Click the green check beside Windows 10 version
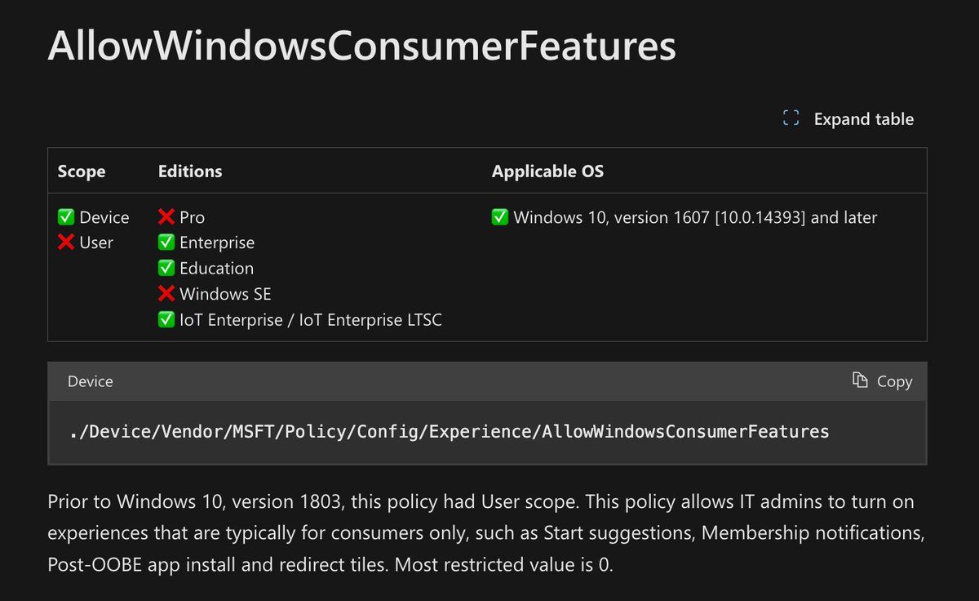979x601 pixels. pos(500,217)
